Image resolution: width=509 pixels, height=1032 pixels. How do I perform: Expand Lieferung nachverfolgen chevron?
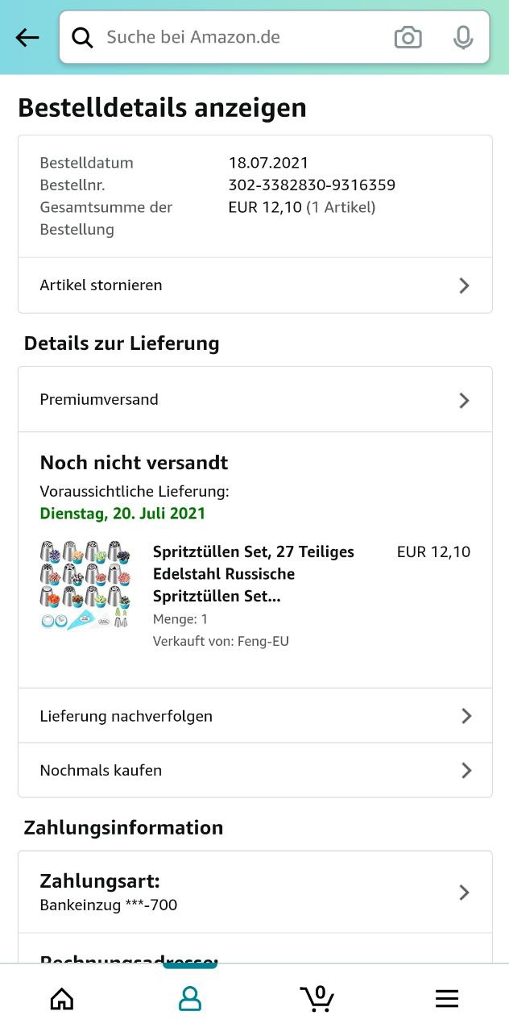(466, 716)
